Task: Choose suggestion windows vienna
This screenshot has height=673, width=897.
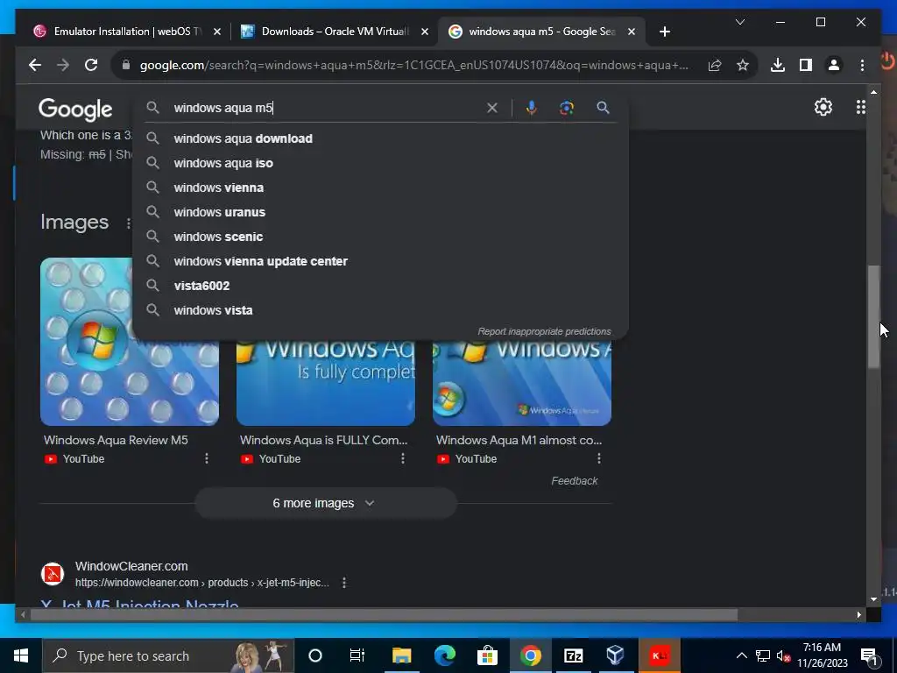Action: point(380,188)
